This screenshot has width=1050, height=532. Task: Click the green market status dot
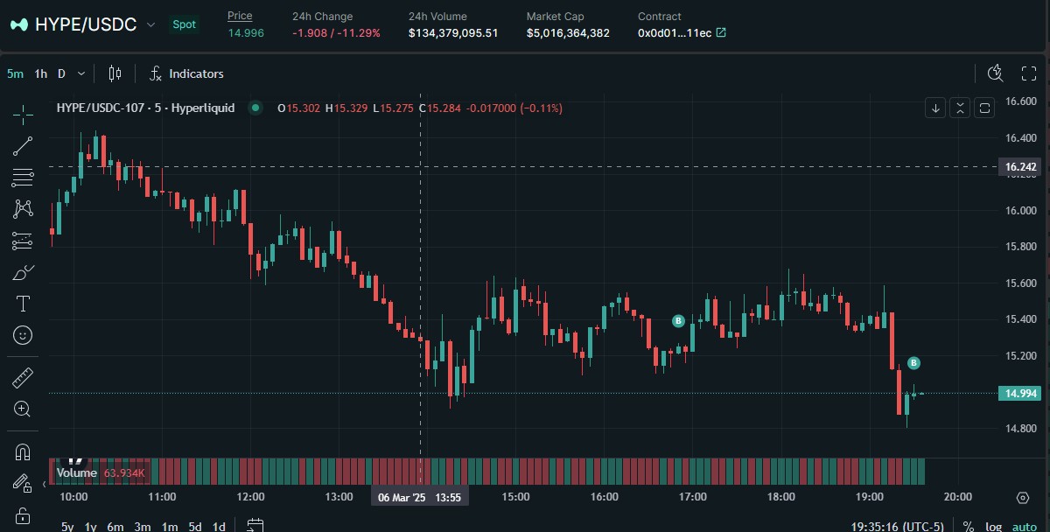[255, 108]
